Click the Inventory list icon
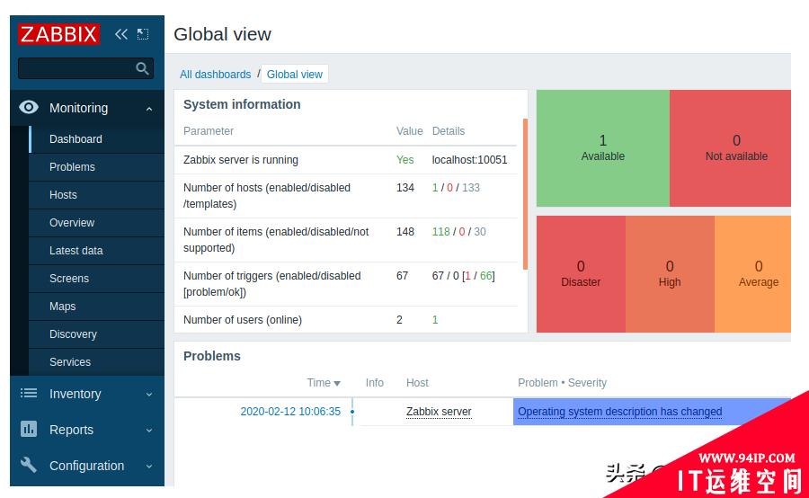The image size is (809, 498). [29, 393]
